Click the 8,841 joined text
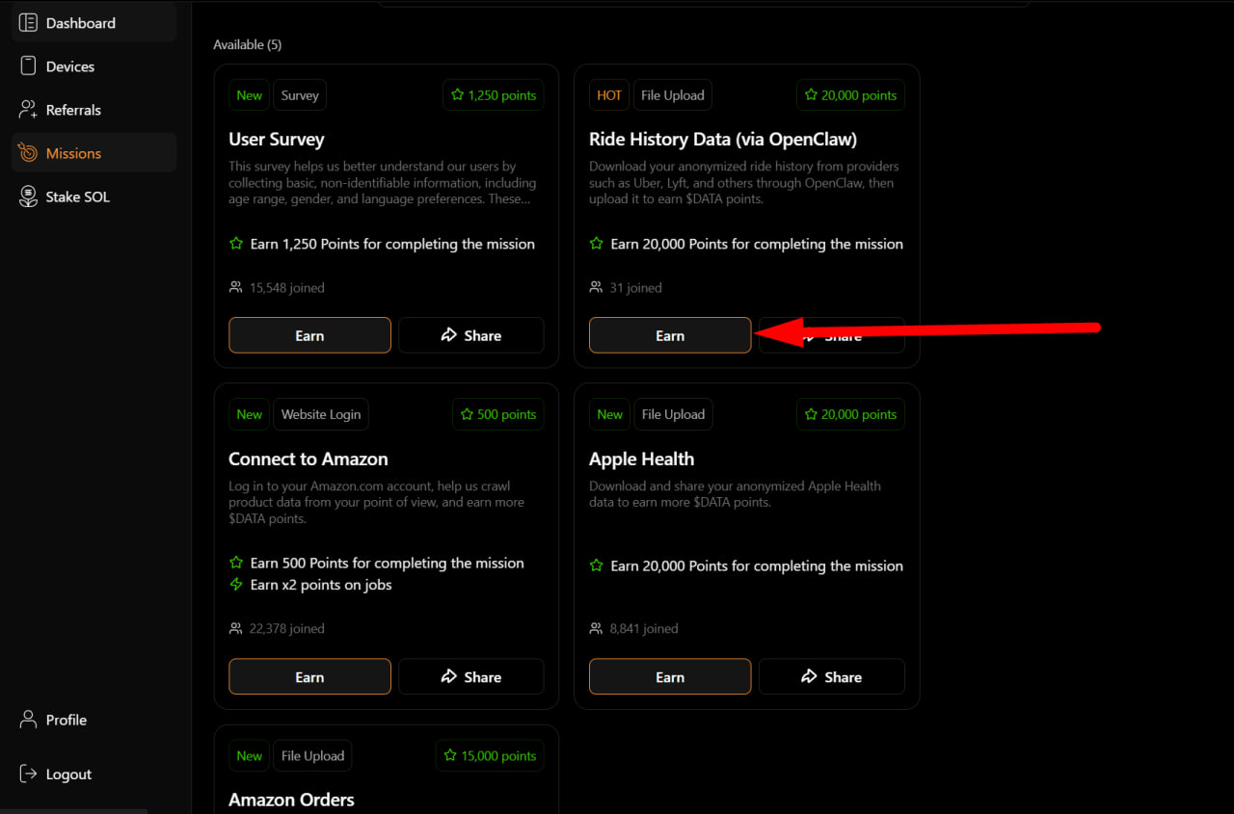The height and width of the screenshot is (814, 1234). pyautogui.click(x=644, y=628)
